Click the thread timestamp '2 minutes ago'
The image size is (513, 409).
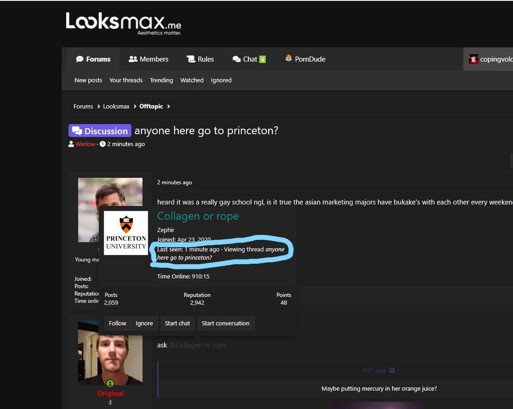click(x=126, y=144)
